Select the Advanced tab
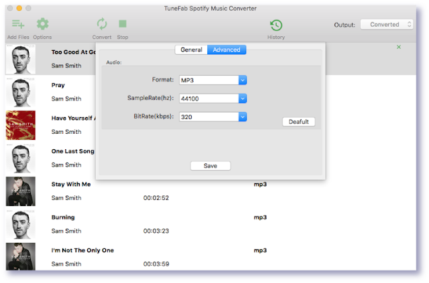Viewport: 429px width, 283px height. point(227,50)
